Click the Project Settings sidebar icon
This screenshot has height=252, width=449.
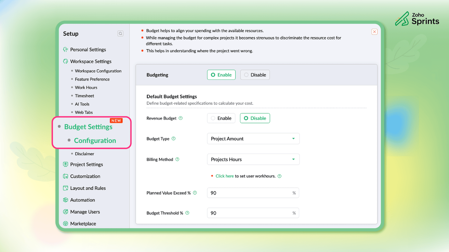66,164
